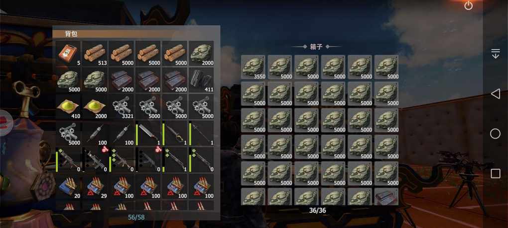Select the blueprint item with count 5

click(x=68, y=53)
